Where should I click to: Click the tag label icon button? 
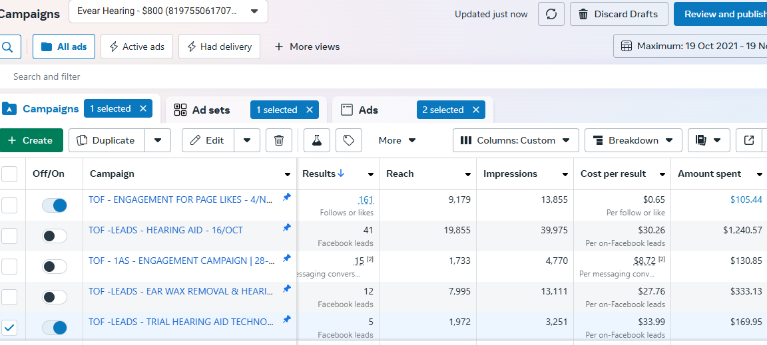349,140
